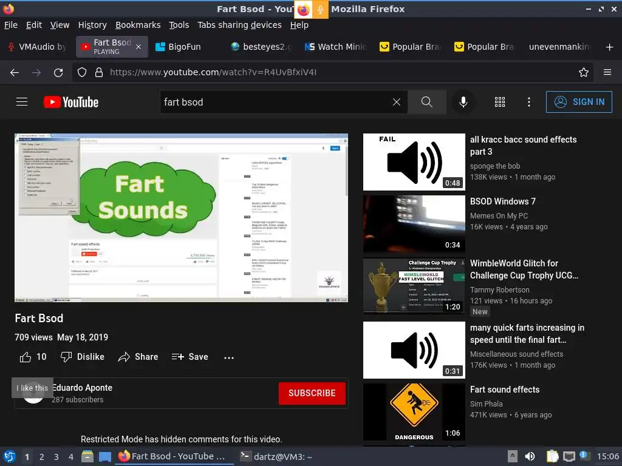Open the Edit menu

click(x=34, y=25)
